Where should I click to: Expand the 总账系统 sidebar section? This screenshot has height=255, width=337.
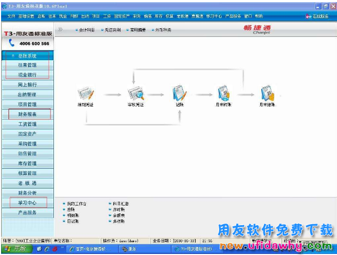coord(27,55)
